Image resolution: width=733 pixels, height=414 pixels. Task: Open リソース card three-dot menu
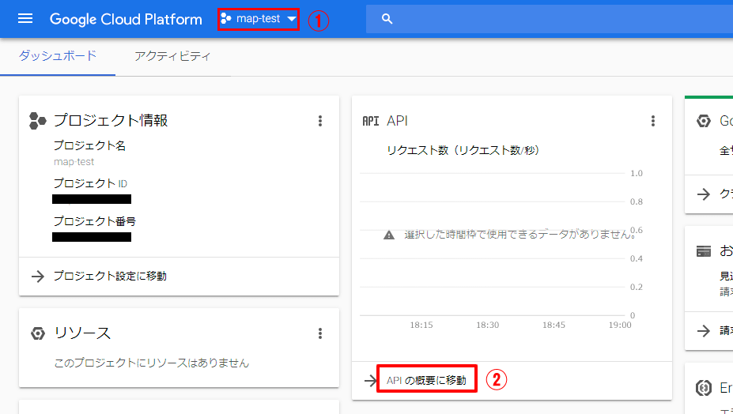[320, 333]
